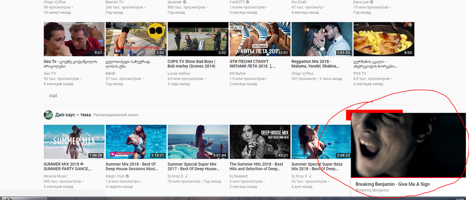This screenshot has width=469, height=200.
Task: Click Breaking Benjamin - Give Me A Sign title
Action: coord(393,184)
